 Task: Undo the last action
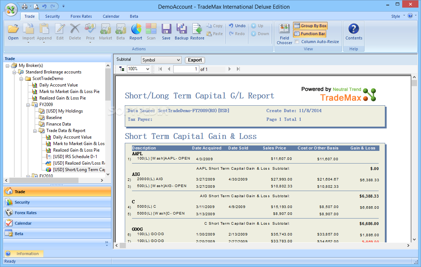(x=237, y=26)
